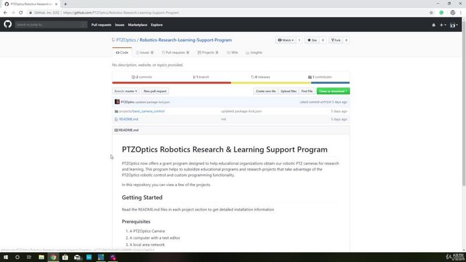Open the user avatar menu
Screen dimensions: 466x262
coord(454,25)
